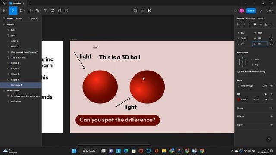Image resolution: width=276 pixels, height=155 pixels.
Task: Select the Comment tool
Action: [x=66, y=11]
